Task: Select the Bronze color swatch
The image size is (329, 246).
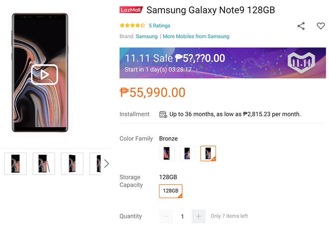Action: (208, 153)
